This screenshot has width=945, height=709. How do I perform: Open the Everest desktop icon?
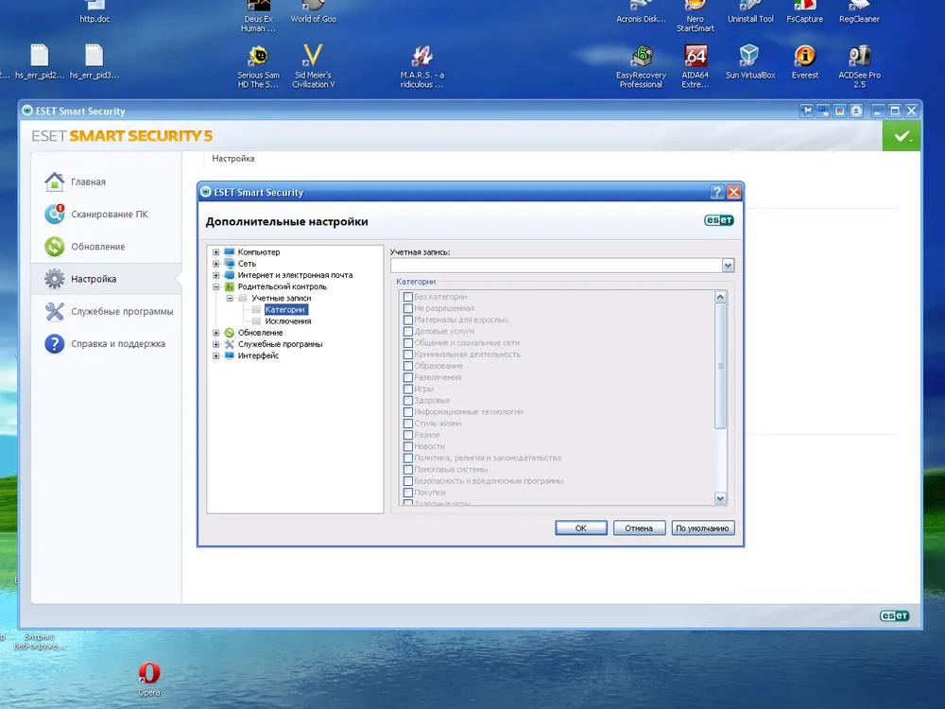(805, 57)
